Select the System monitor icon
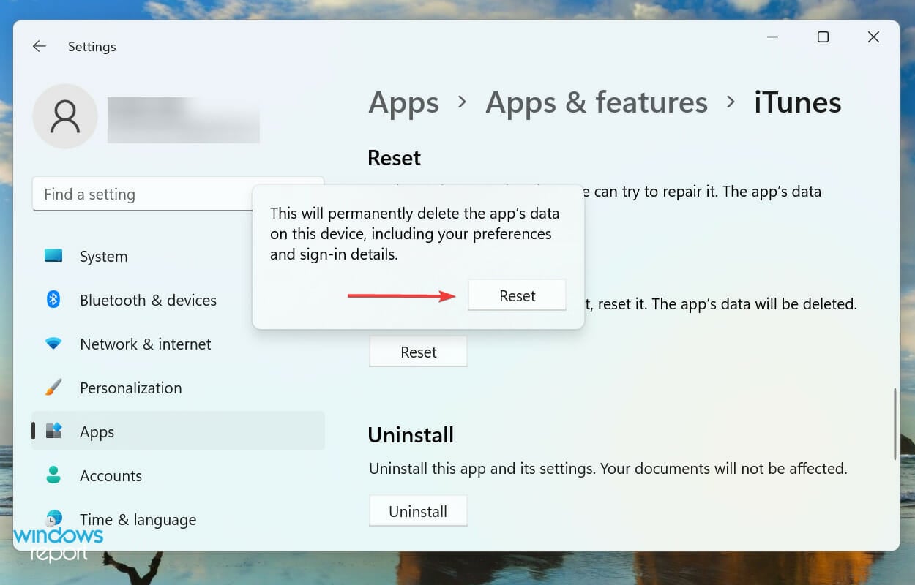 coord(53,256)
